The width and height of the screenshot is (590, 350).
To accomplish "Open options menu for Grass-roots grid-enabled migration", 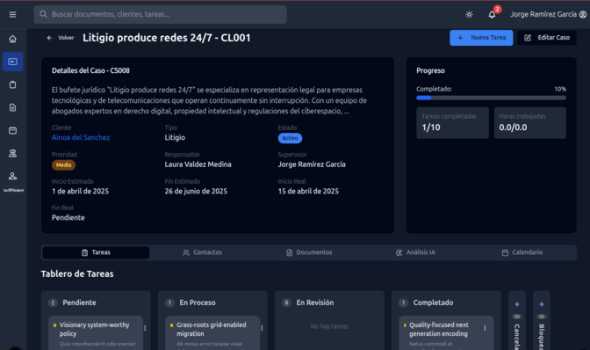I will pos(262,328).
